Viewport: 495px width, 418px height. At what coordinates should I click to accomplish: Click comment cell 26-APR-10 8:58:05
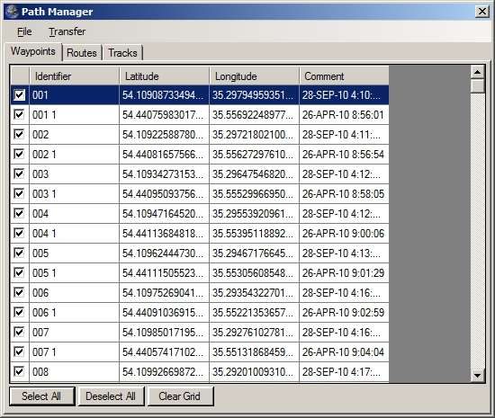point(344,193)
